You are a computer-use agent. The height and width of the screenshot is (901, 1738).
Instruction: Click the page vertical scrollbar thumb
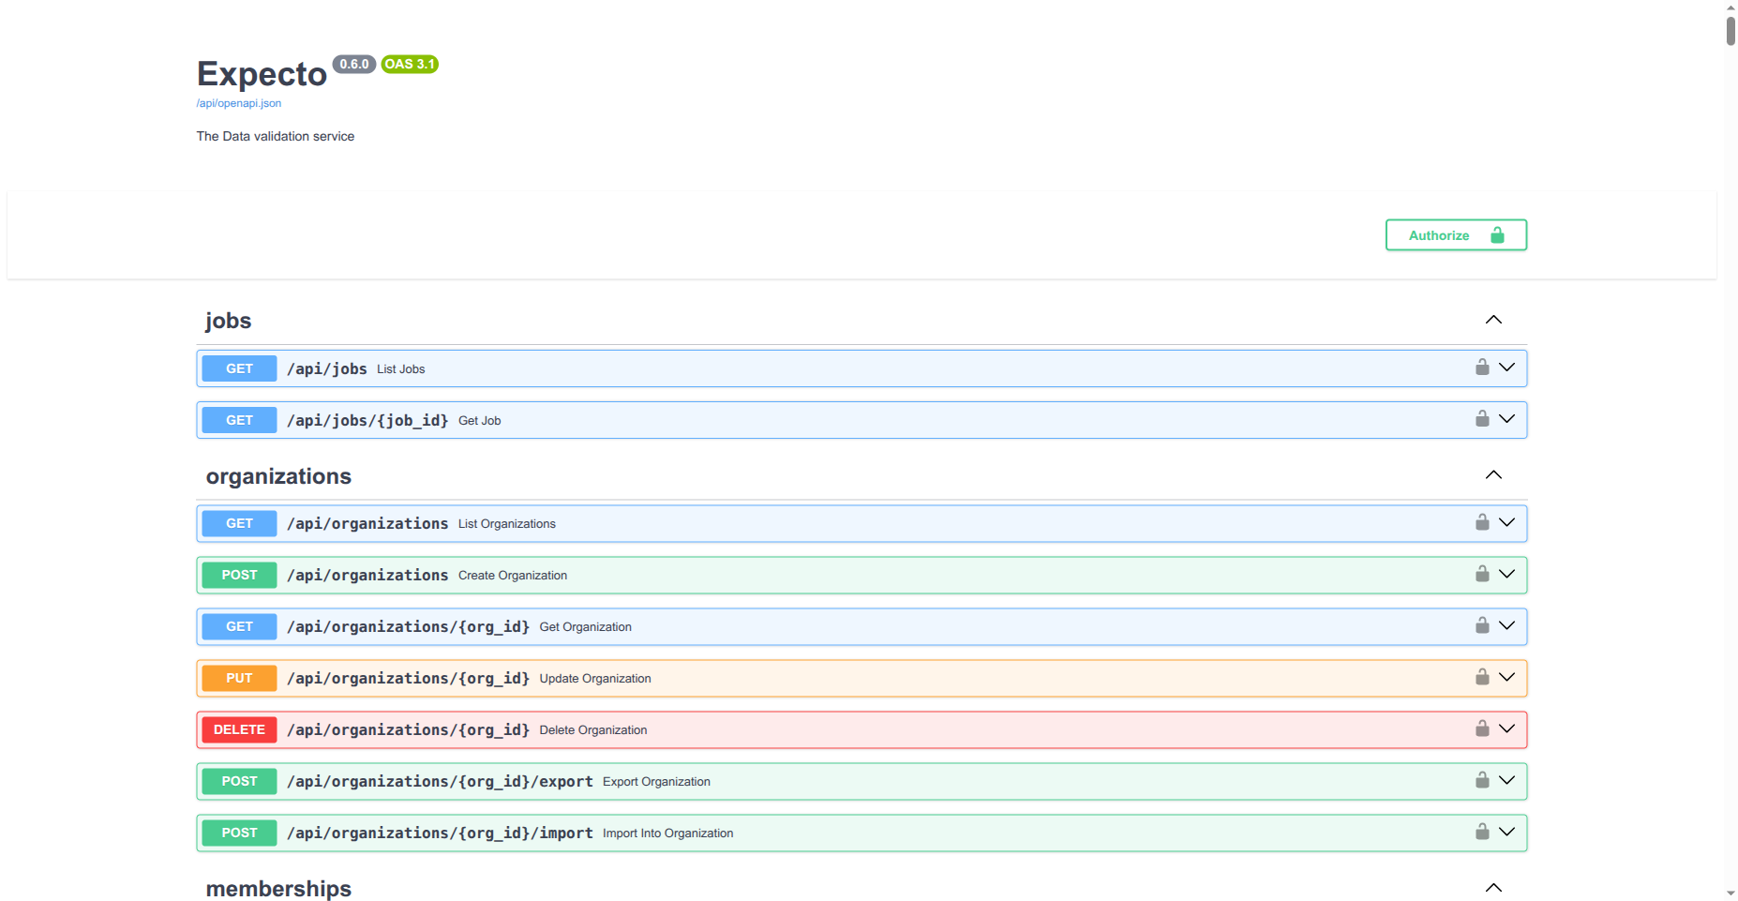click(x=1731, y=29)
